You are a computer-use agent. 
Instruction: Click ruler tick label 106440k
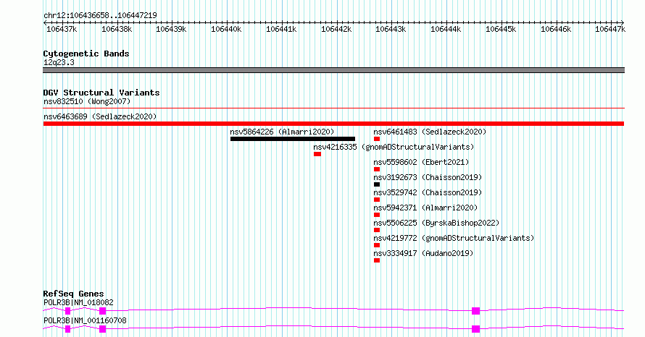click(x=226, y=29)
